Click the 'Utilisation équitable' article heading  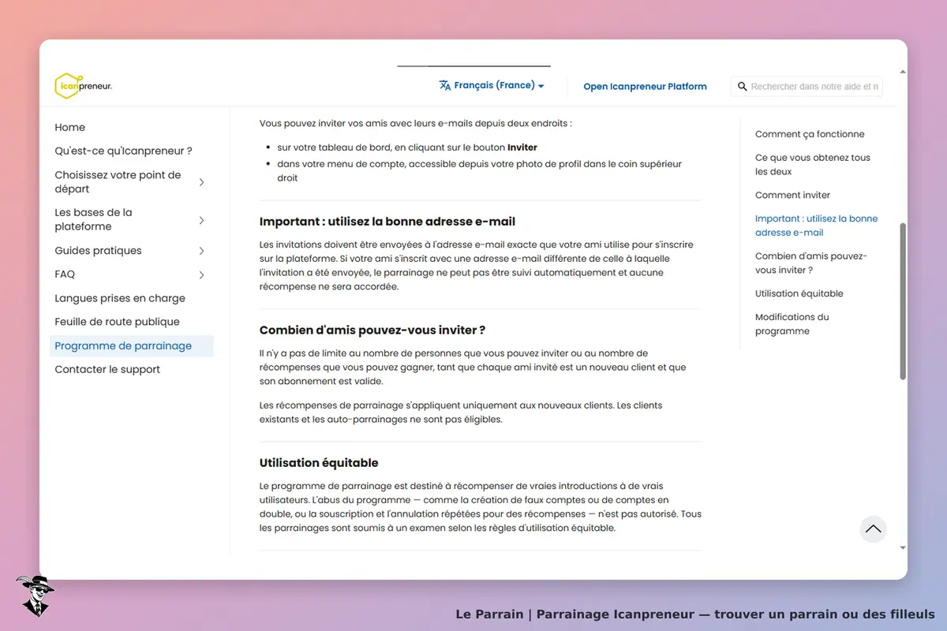319,462
